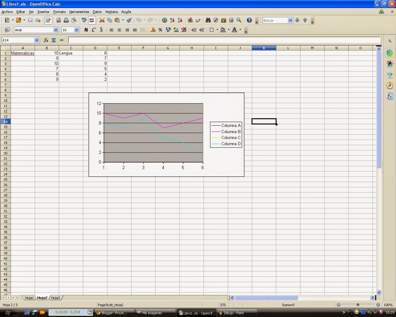Click the Buscar search field
Screen dimensions: 396x317
click(x=275, y=20)
